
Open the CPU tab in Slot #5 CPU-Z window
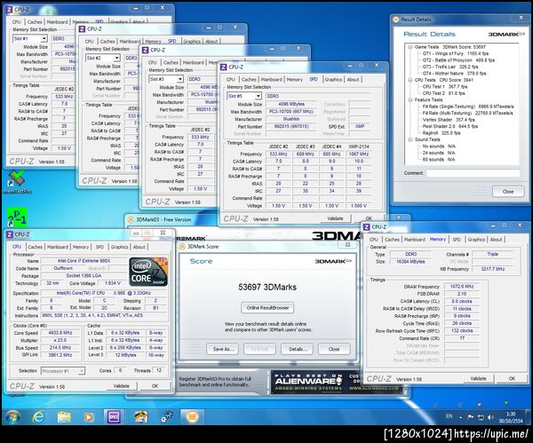coord(230,80)
